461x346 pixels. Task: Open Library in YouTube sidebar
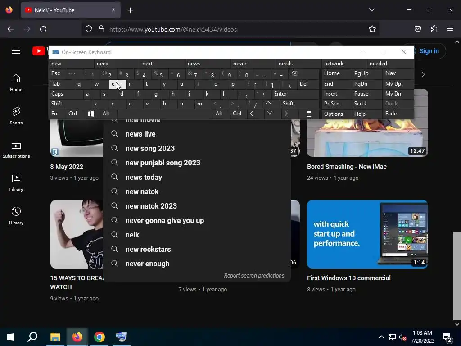[16, 183]
